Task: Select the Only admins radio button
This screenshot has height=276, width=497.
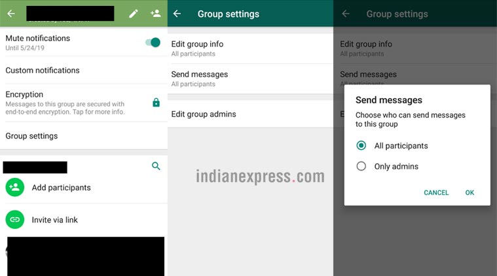Action: click(x=361, y=167)
